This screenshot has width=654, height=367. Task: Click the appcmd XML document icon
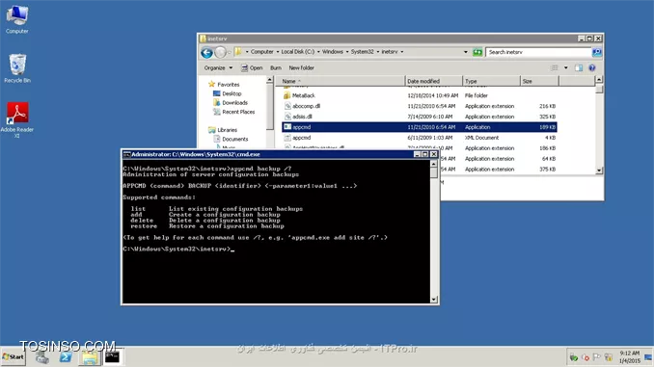(x=287, y=138)
